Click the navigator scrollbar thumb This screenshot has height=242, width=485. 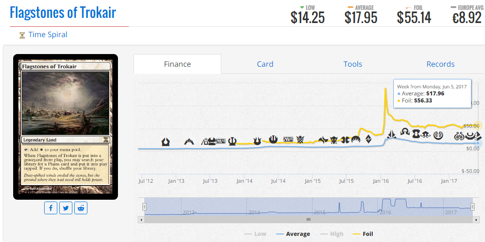[x=308, y=219]
